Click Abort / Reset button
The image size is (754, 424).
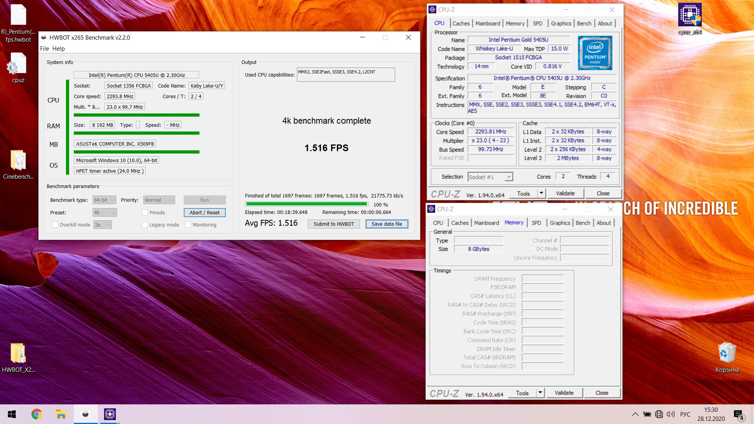pyautogui.click(x=205, y=212)
